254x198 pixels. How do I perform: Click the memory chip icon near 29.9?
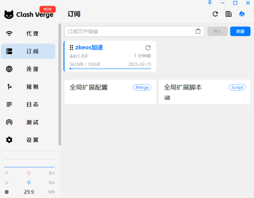tap(7, 192)
